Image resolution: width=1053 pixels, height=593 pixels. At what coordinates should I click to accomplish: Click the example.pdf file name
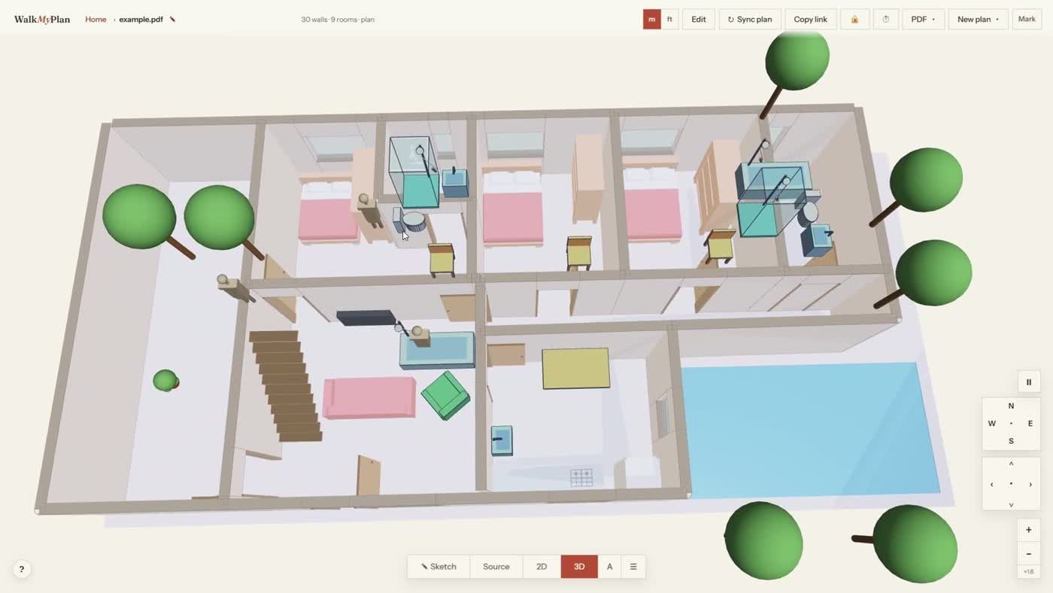point(141,20)
